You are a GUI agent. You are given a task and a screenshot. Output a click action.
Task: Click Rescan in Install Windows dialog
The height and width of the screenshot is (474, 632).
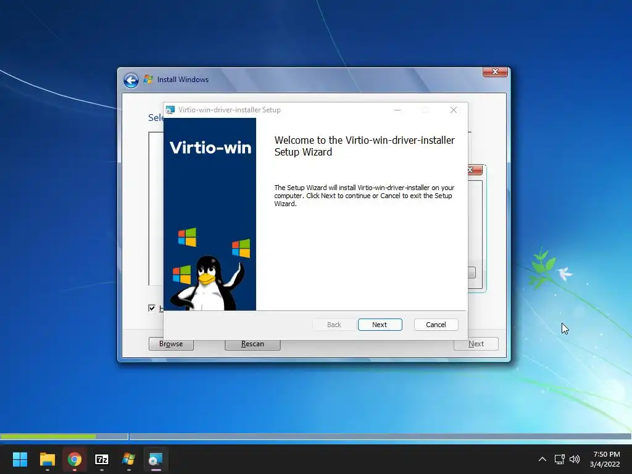click(252, 344)
